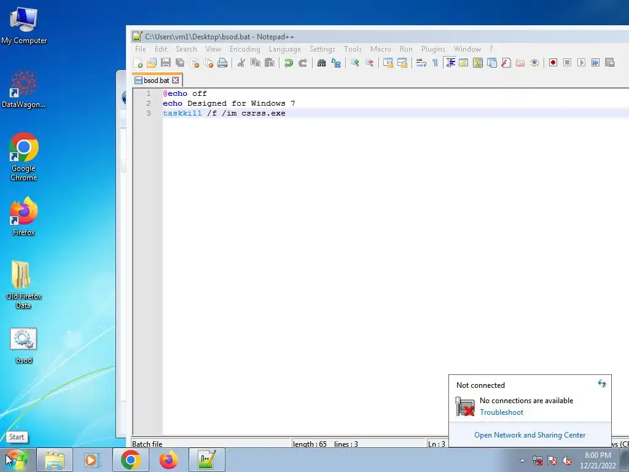Click the green Undo arrow
629x472 pixels.
pyautogui.click(x=289, y=63)
